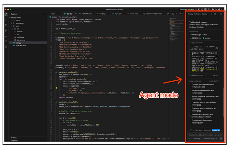The width and height of the screenshot is (227, 146).
Task: Toggle the primary sidebar visibility
Action: tap(199, 9)
